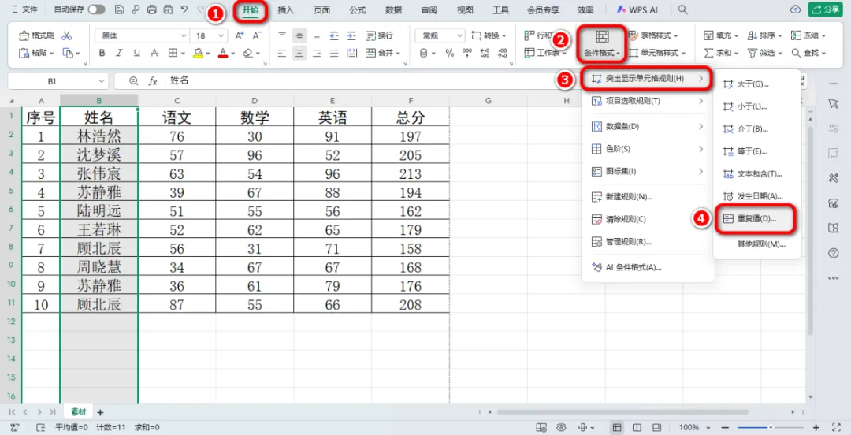This screenshot has width=851, height=435.
Task: Click the percent style icon
Action: [449, 54]
